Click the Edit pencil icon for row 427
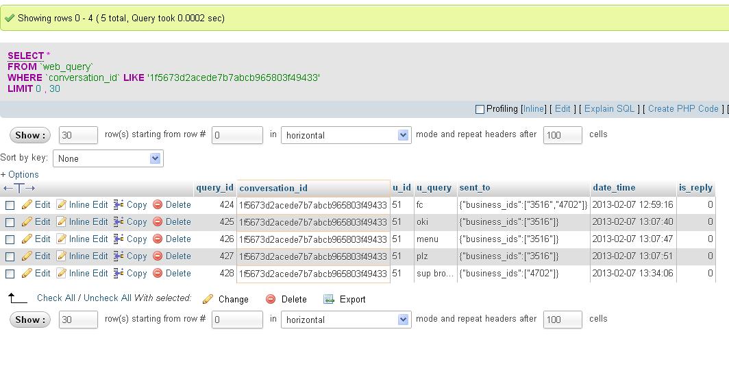 point(27,256)
